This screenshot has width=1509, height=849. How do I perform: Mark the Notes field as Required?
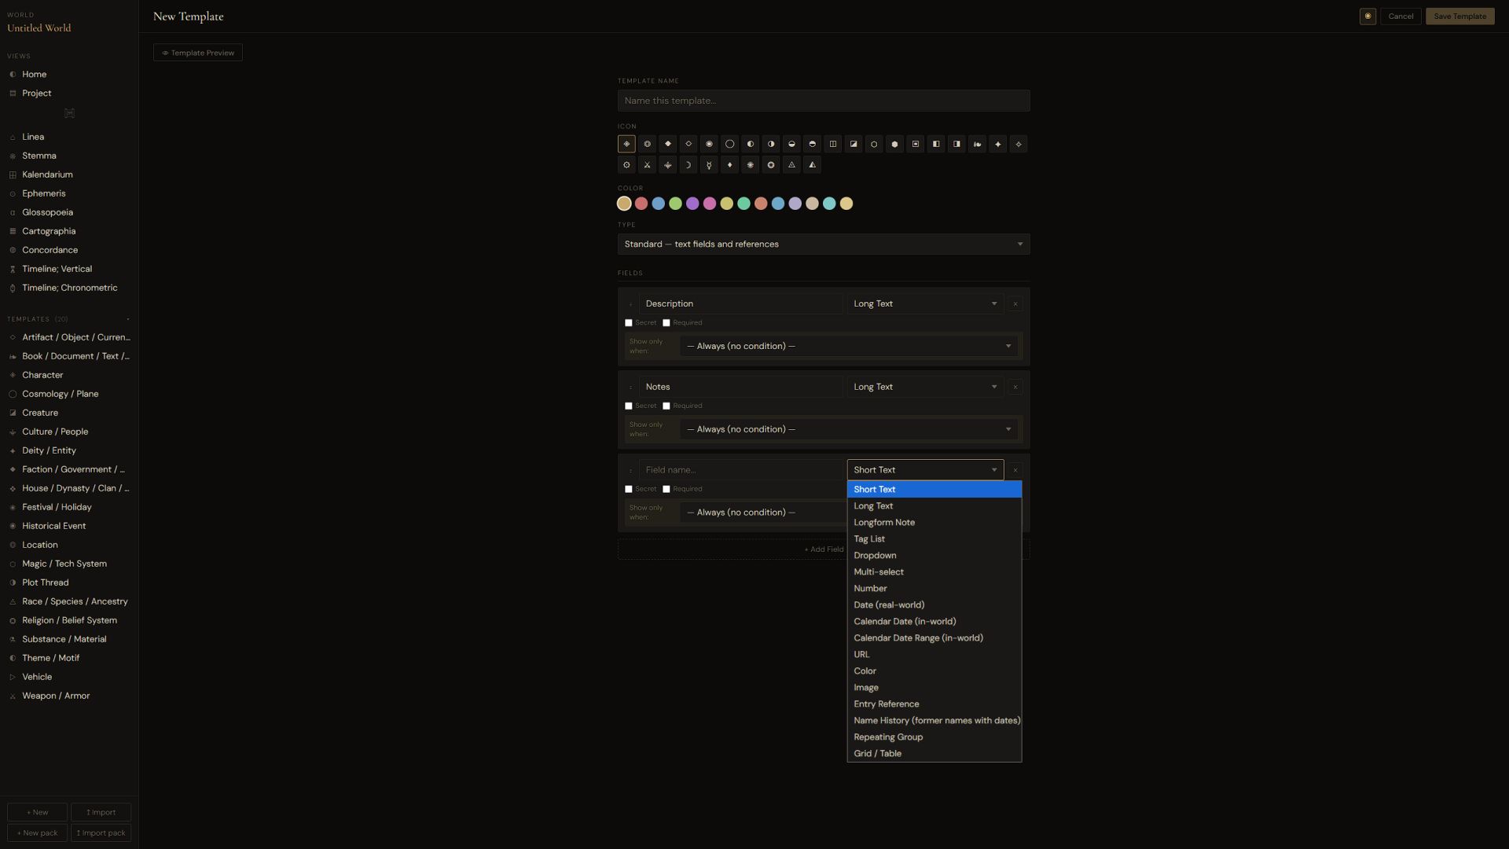click(666, 406)
